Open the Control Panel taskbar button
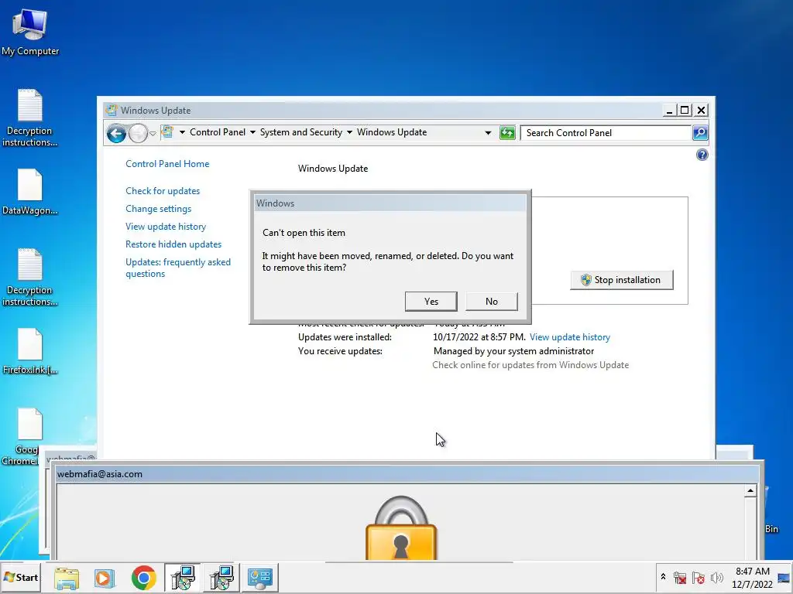The width and height of the screenshot is (793, 594). pos(260,578)
